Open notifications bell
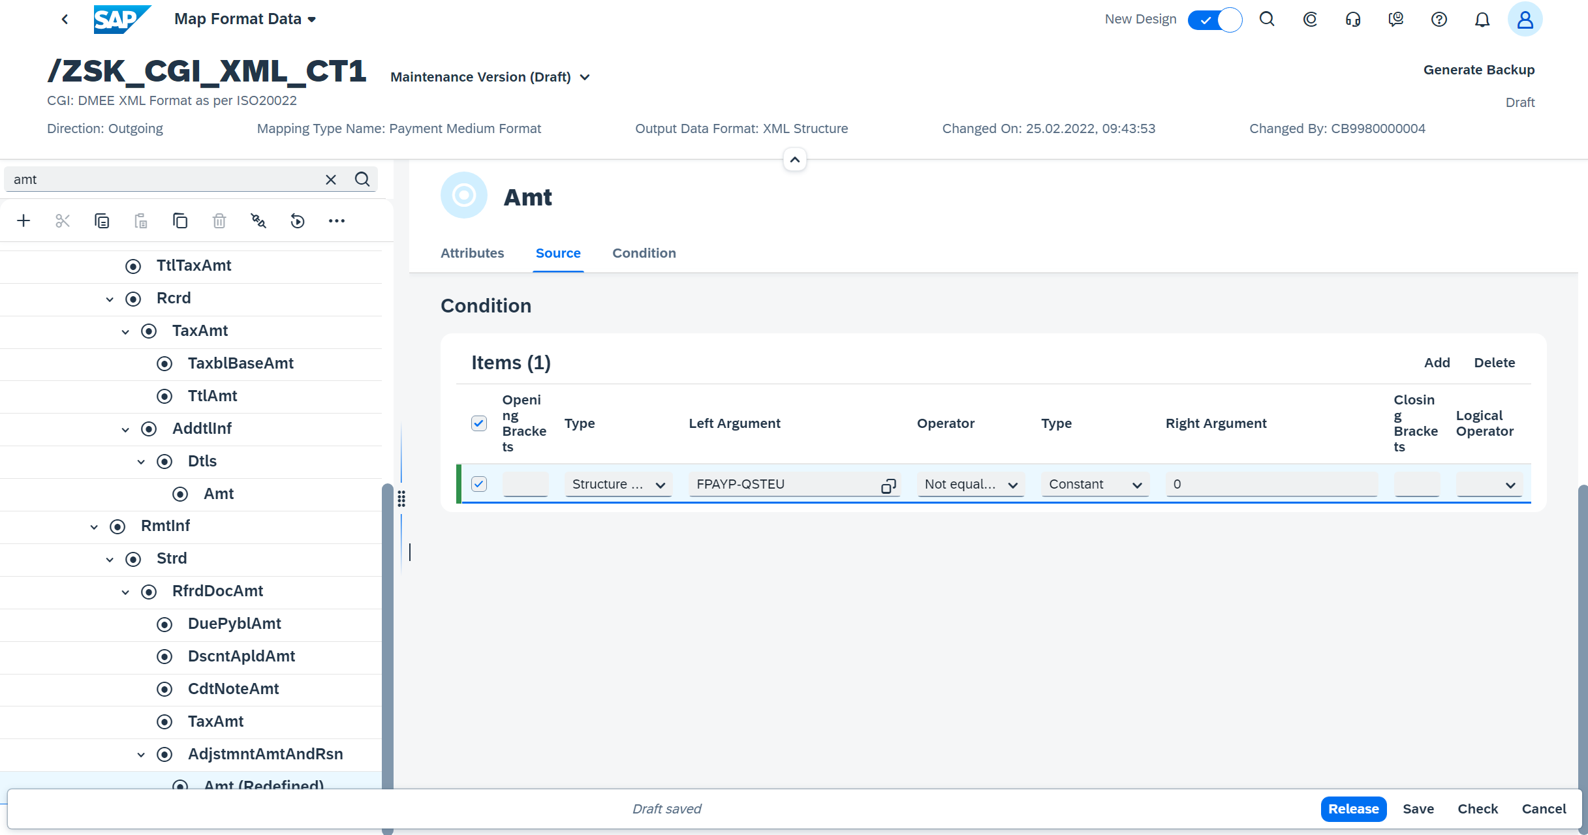 [1482, 19]
